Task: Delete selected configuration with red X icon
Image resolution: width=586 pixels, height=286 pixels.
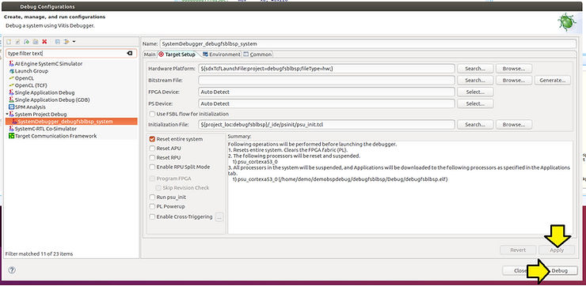Action: click(x=44, y=42)
